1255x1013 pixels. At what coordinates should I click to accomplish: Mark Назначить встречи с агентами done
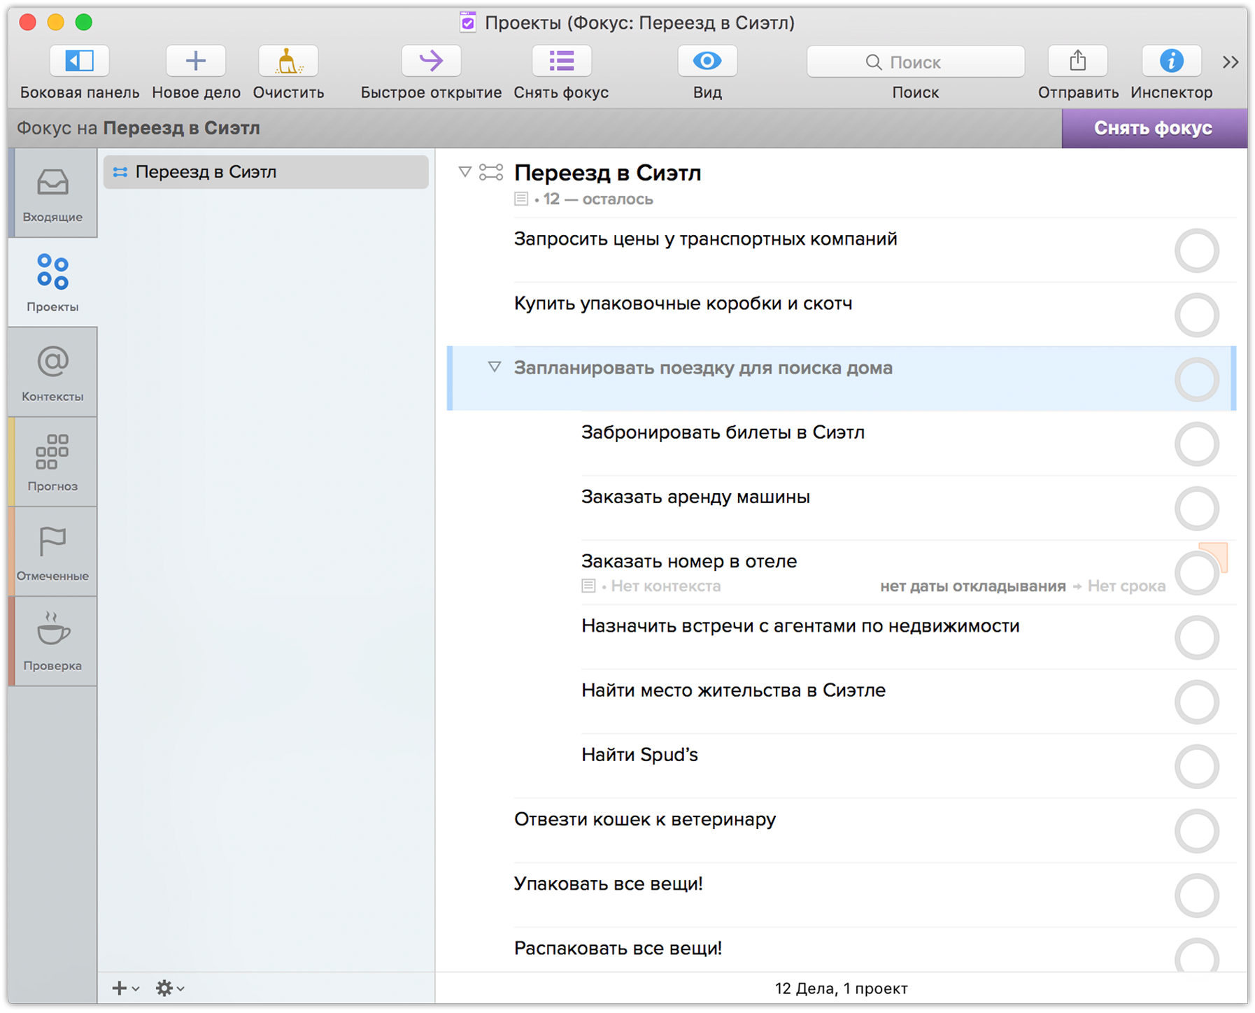click(x=1196, y=637)
